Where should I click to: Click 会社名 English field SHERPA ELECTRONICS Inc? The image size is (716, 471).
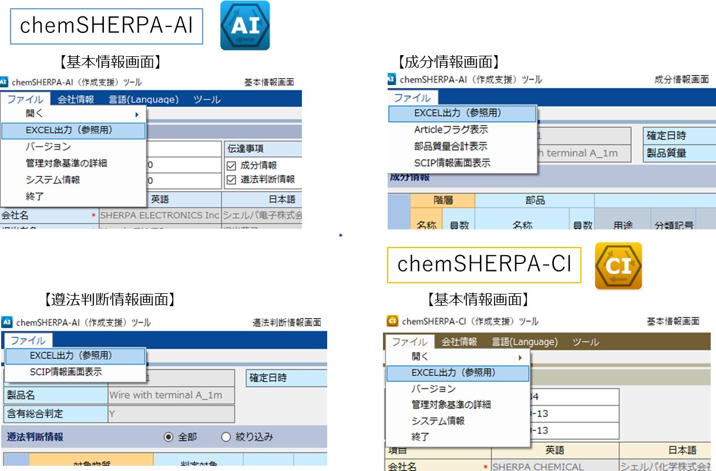(159, 215)
